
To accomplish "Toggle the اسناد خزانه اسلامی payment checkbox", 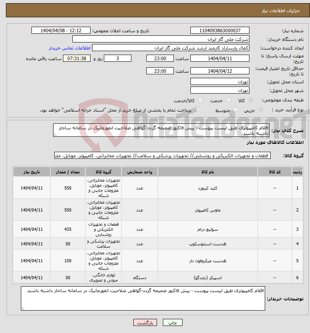I will pyautogui.click(x=197, y=109).
